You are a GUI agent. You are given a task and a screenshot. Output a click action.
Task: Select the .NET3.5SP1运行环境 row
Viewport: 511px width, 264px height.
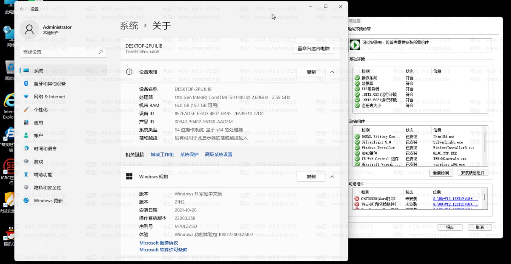click(x=418, y=100)
